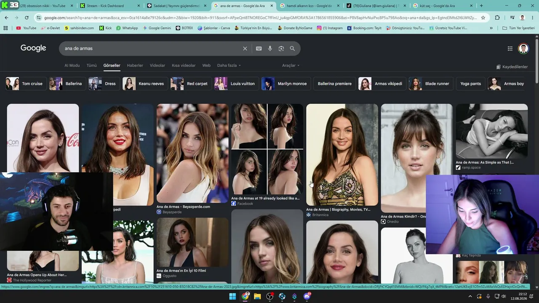Clear the search box with the X icon

(245, 48)
